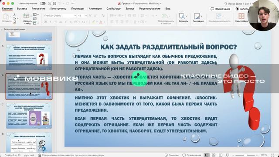Image resolution: width=279 pixels, height=157 pixels.
Task: Open the font size 48 dropdown
Action: (86, 16)
